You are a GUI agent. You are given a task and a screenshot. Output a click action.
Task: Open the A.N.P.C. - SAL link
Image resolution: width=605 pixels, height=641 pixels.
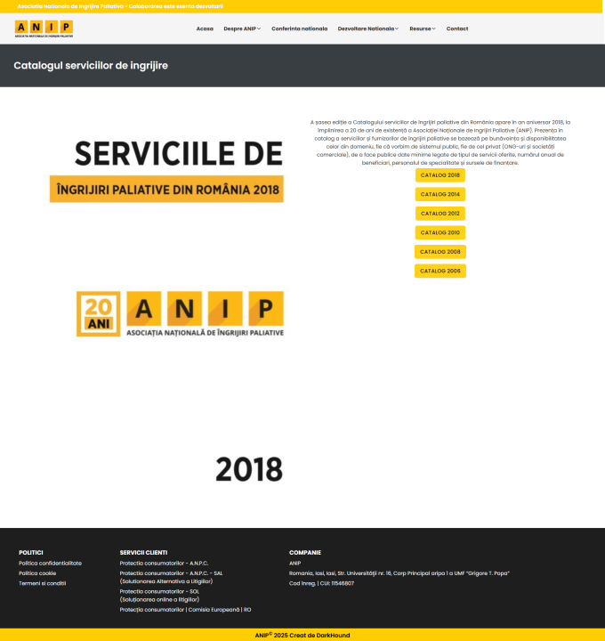(171, 577)
